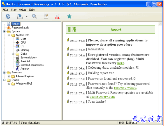Expand the Disks folder node

pos(13,54)
